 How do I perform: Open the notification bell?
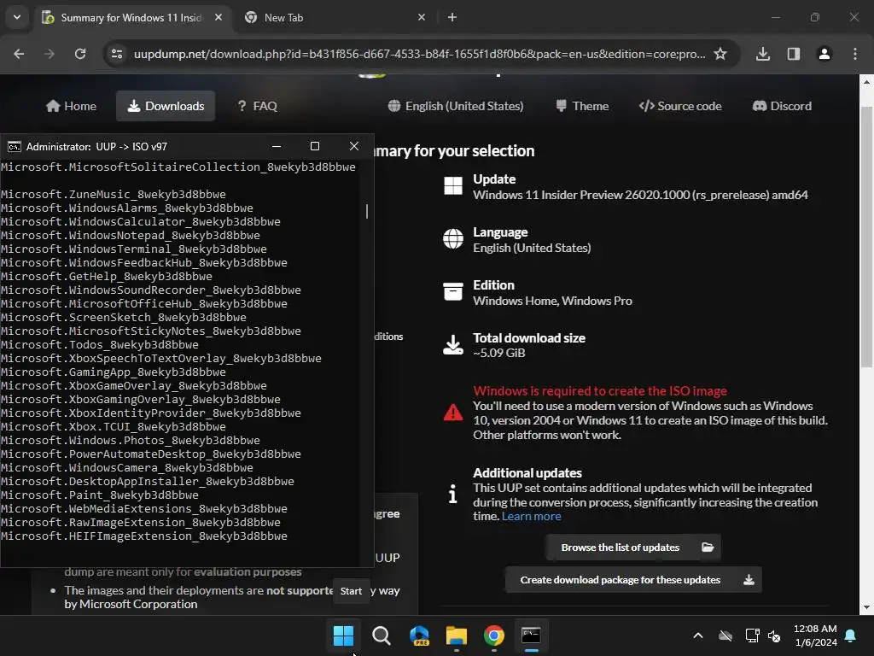coord(851,635)
